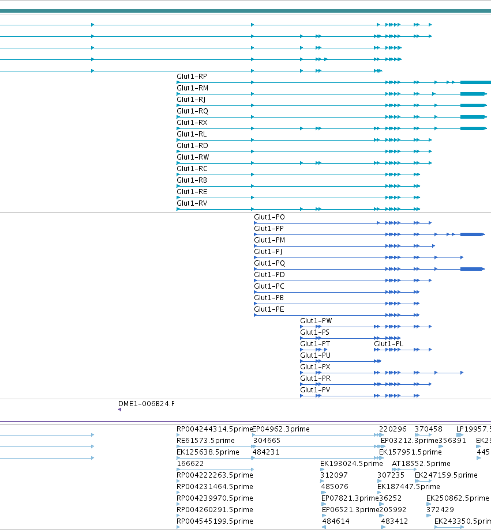Screen dimensions: 491x530
Task: Click the EP04962.3prime EST label
Action: (281, 429)
